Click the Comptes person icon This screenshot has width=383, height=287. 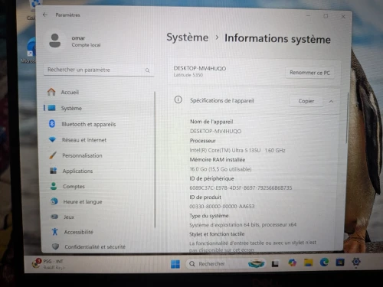54,186
